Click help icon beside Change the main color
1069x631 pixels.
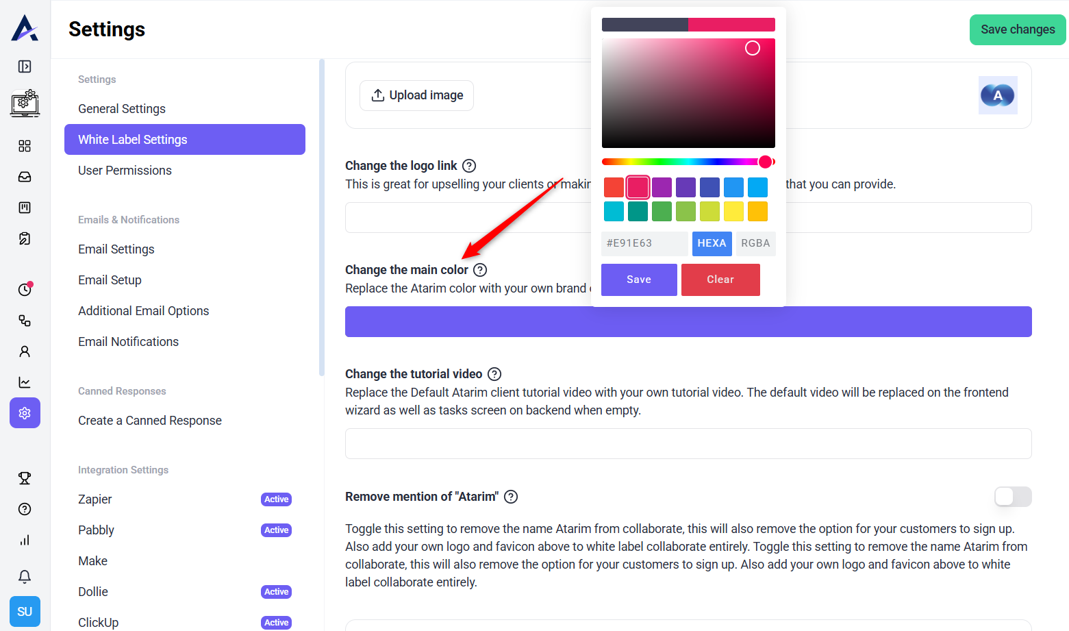(x=480, y=270)
